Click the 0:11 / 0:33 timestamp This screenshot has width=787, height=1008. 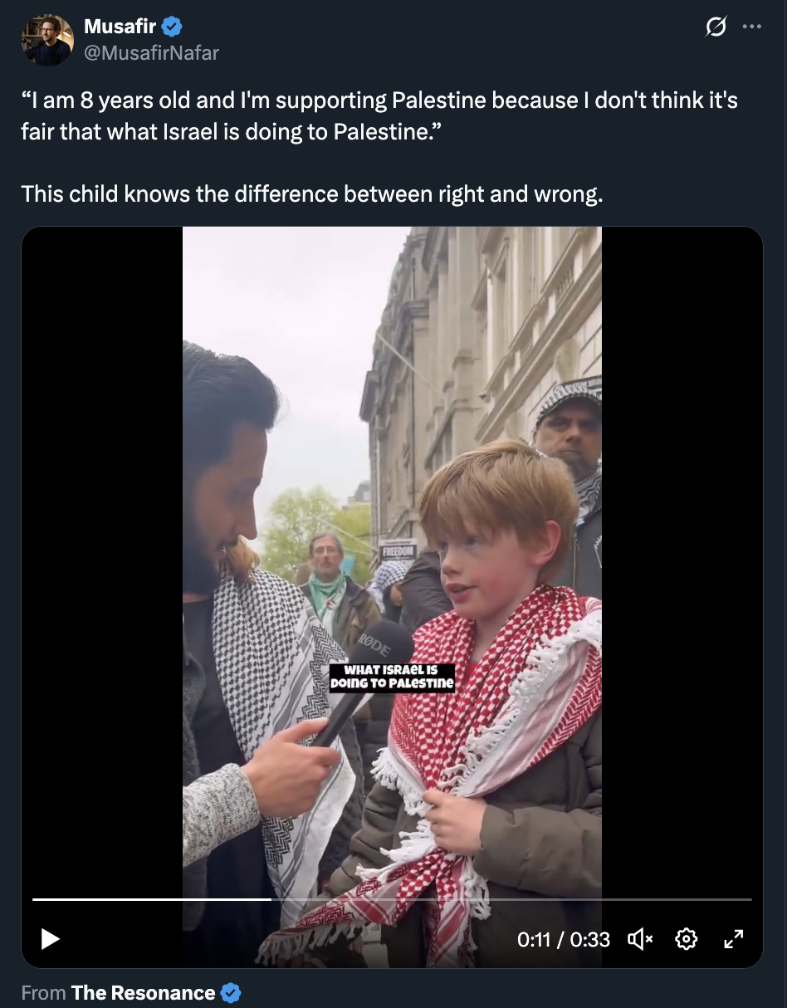click(x=564, y=939)
